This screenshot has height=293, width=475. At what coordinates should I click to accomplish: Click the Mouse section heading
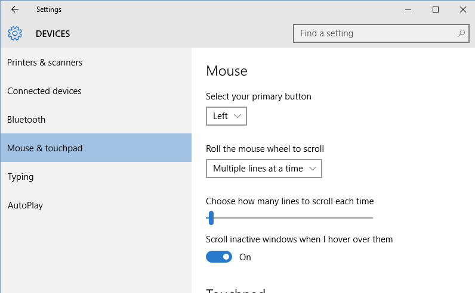(x=227, y=71)
